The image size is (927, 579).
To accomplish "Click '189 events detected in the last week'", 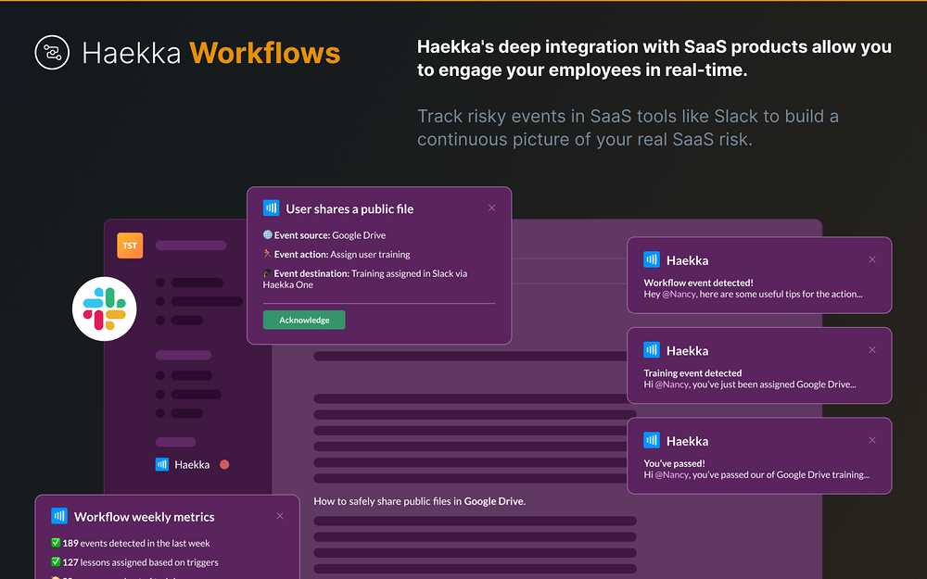I will pos(136,543).
